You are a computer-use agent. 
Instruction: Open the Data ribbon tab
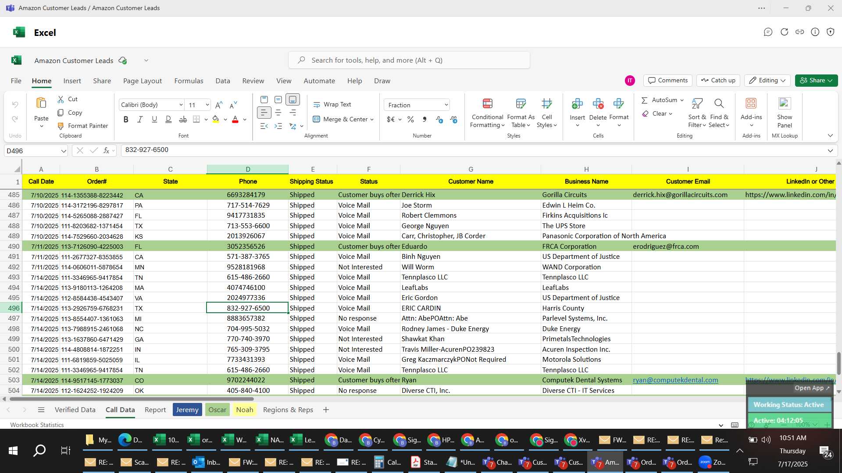pyautogui.click(x=222, y=81)
